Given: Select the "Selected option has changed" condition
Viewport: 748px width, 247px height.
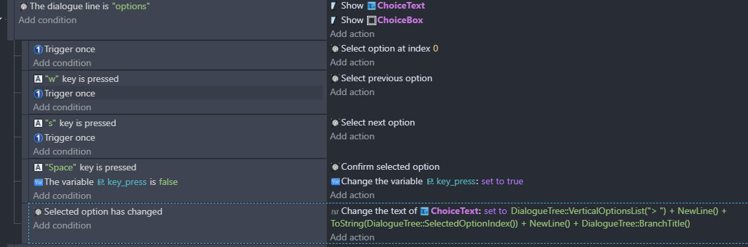Looking at the screenshot, I should (103, 212).
